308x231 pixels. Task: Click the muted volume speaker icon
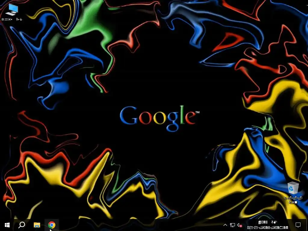tap(239, 225)
